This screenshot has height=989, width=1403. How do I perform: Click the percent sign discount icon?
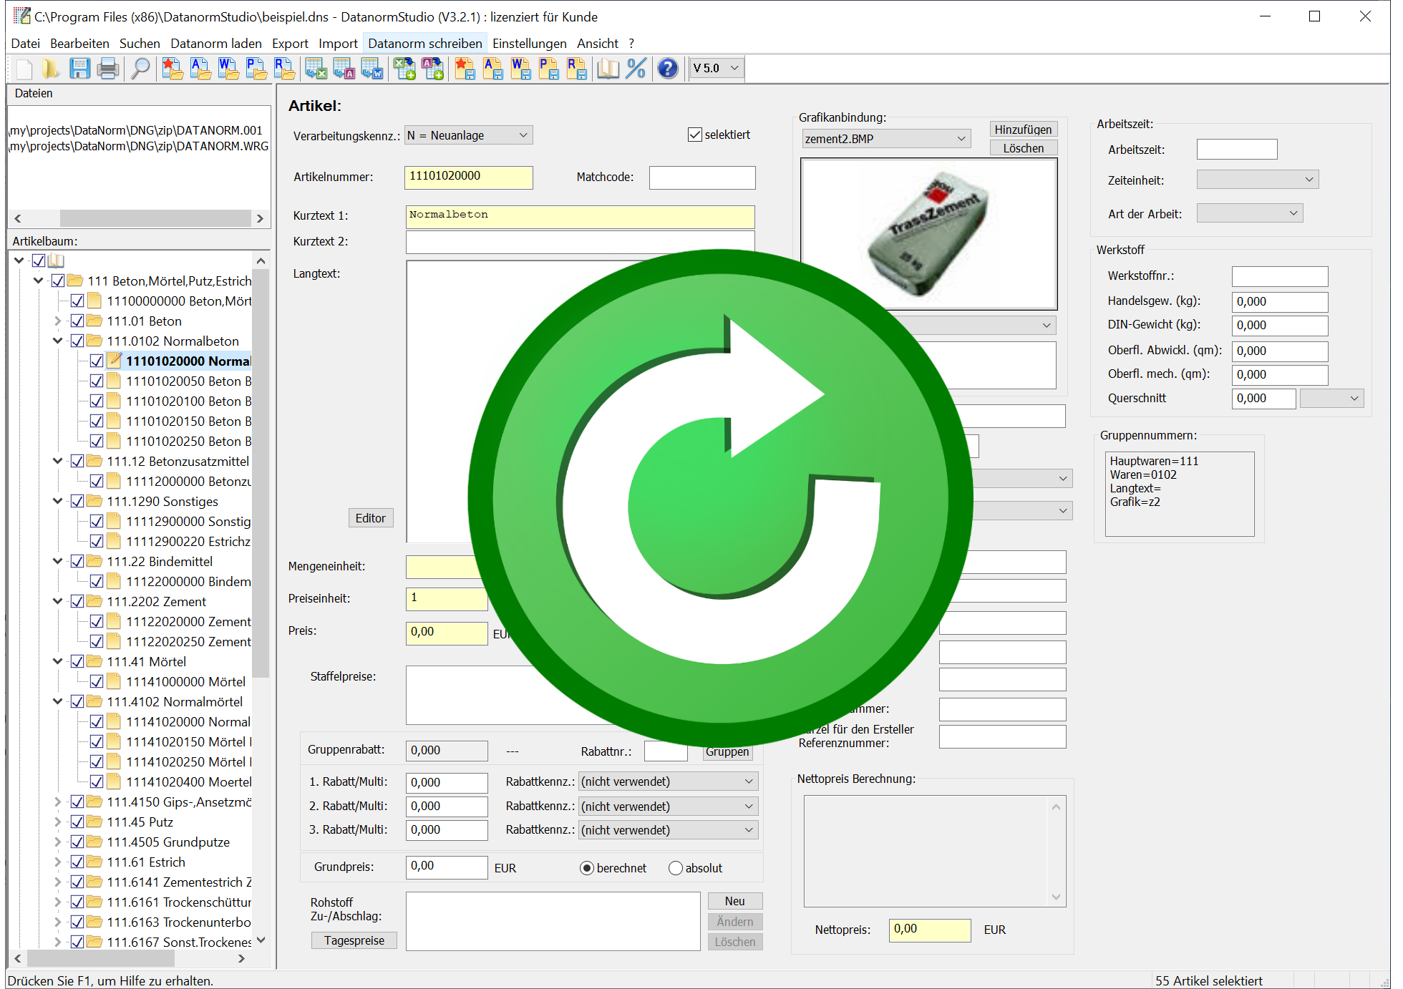(636, 69)
